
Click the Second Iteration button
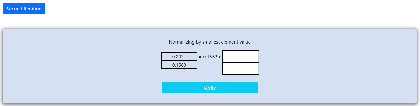pyautogui.click(x=24, y=9)
